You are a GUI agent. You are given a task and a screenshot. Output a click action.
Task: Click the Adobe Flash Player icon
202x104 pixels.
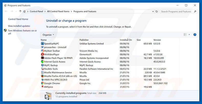tap(42, 58)
